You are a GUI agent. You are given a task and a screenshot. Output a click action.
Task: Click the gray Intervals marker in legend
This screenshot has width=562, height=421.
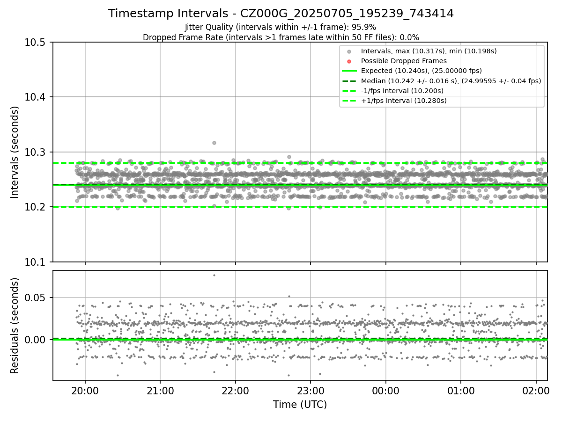[x=349, y=51]
